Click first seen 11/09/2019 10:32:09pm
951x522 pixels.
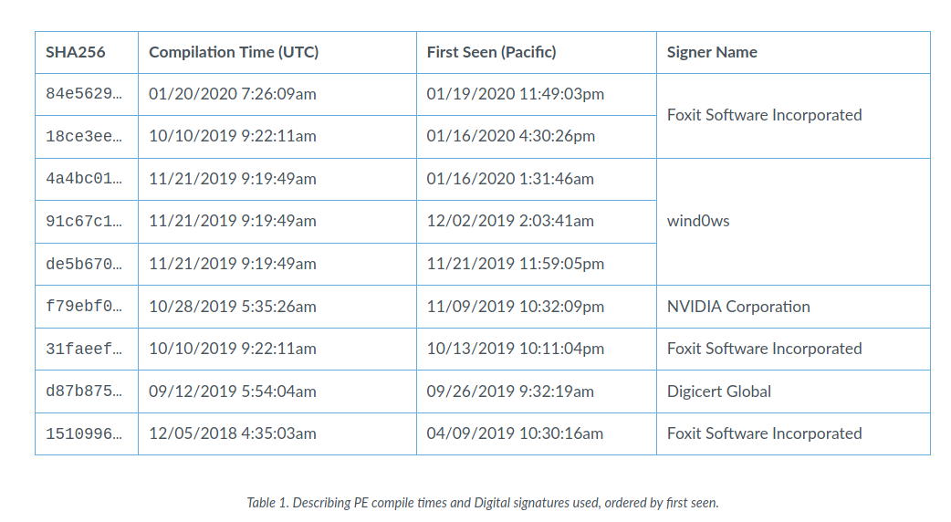tap(515, 307)
